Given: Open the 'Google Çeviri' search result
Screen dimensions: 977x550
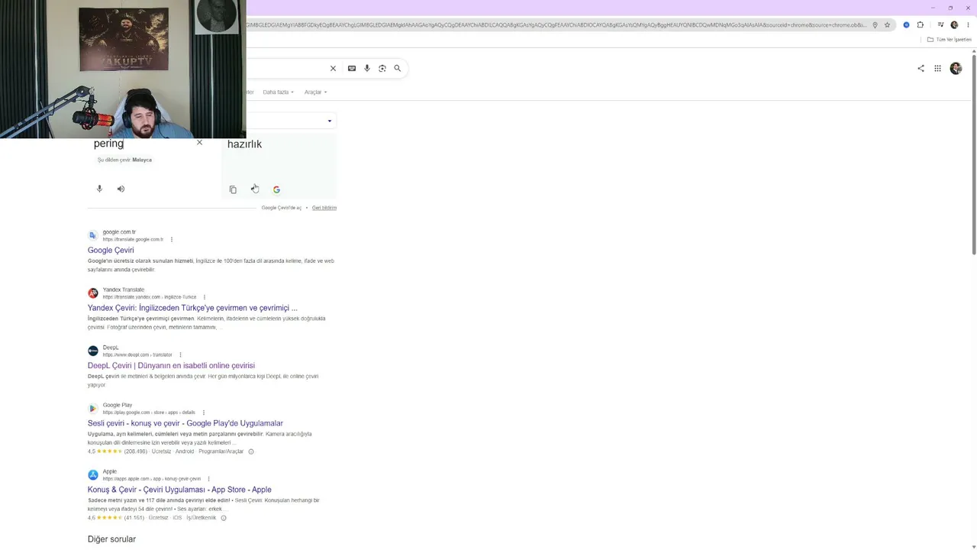Looking at the screenshot, I should point(111,251).
